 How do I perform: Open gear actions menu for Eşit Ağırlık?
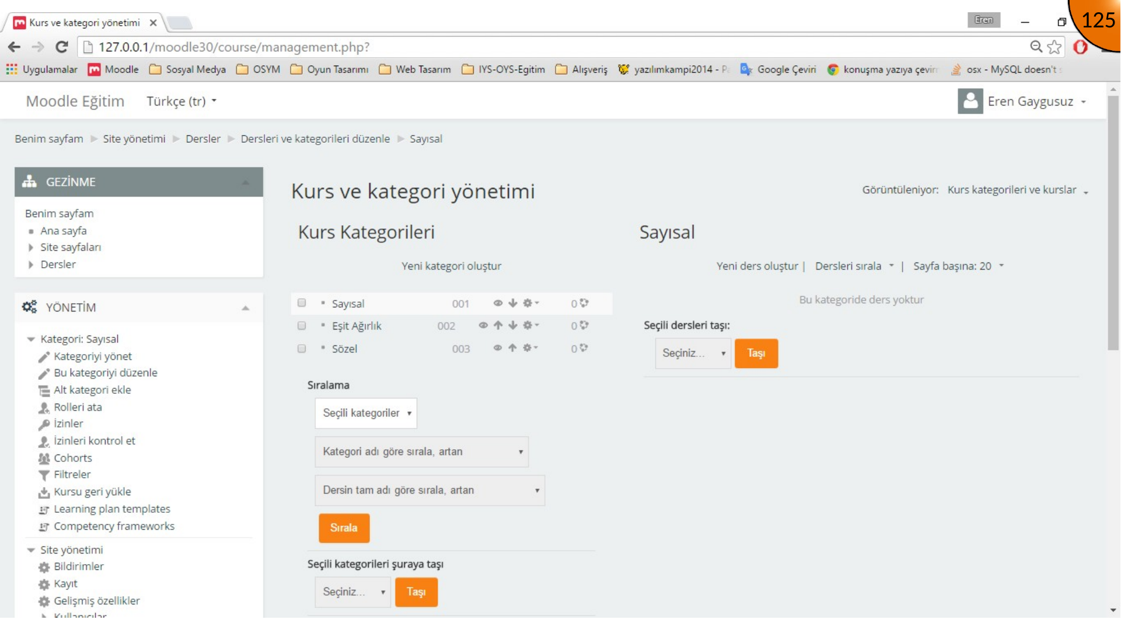[530, 325]
